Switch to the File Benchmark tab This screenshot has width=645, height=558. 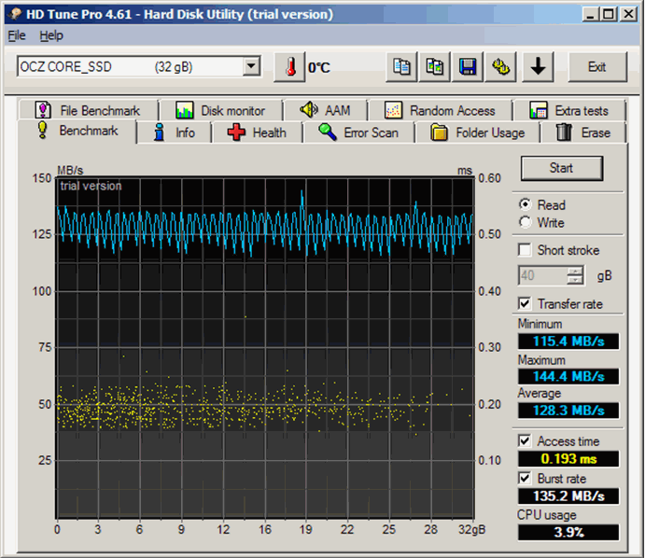tap(88, 110)
